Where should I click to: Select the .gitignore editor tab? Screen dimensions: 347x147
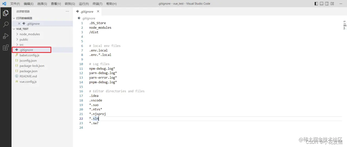pos(87,11)
